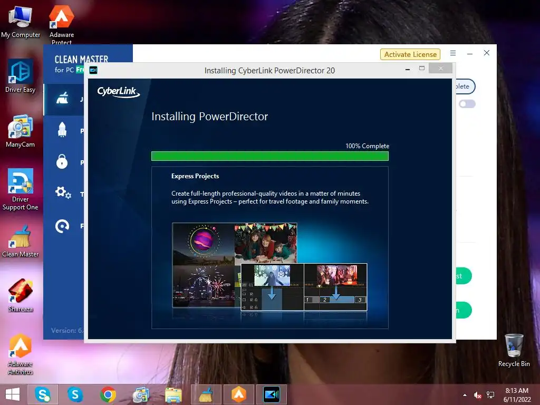Click the Express Projects heading text
The image size is (540, 405).
coord(195,176)
